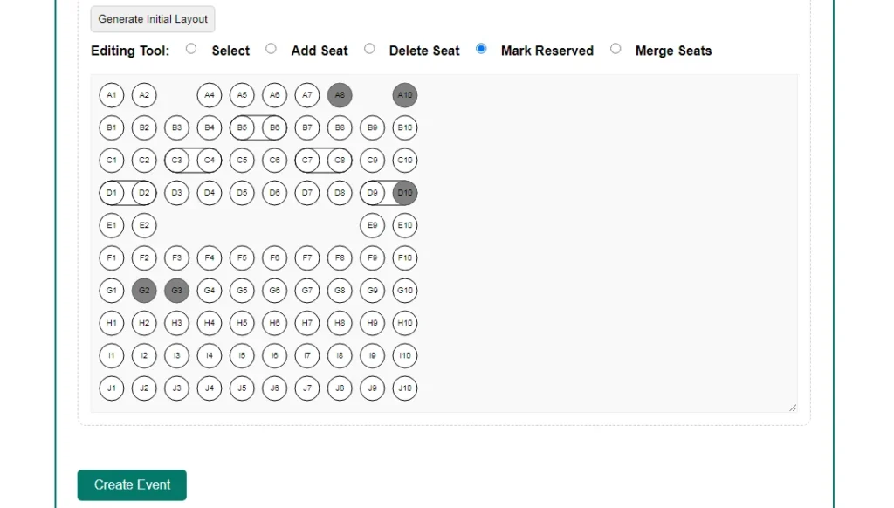Choose the Select editing tool
The width and height of the screenshot is (894, 508).
[191, 50]
